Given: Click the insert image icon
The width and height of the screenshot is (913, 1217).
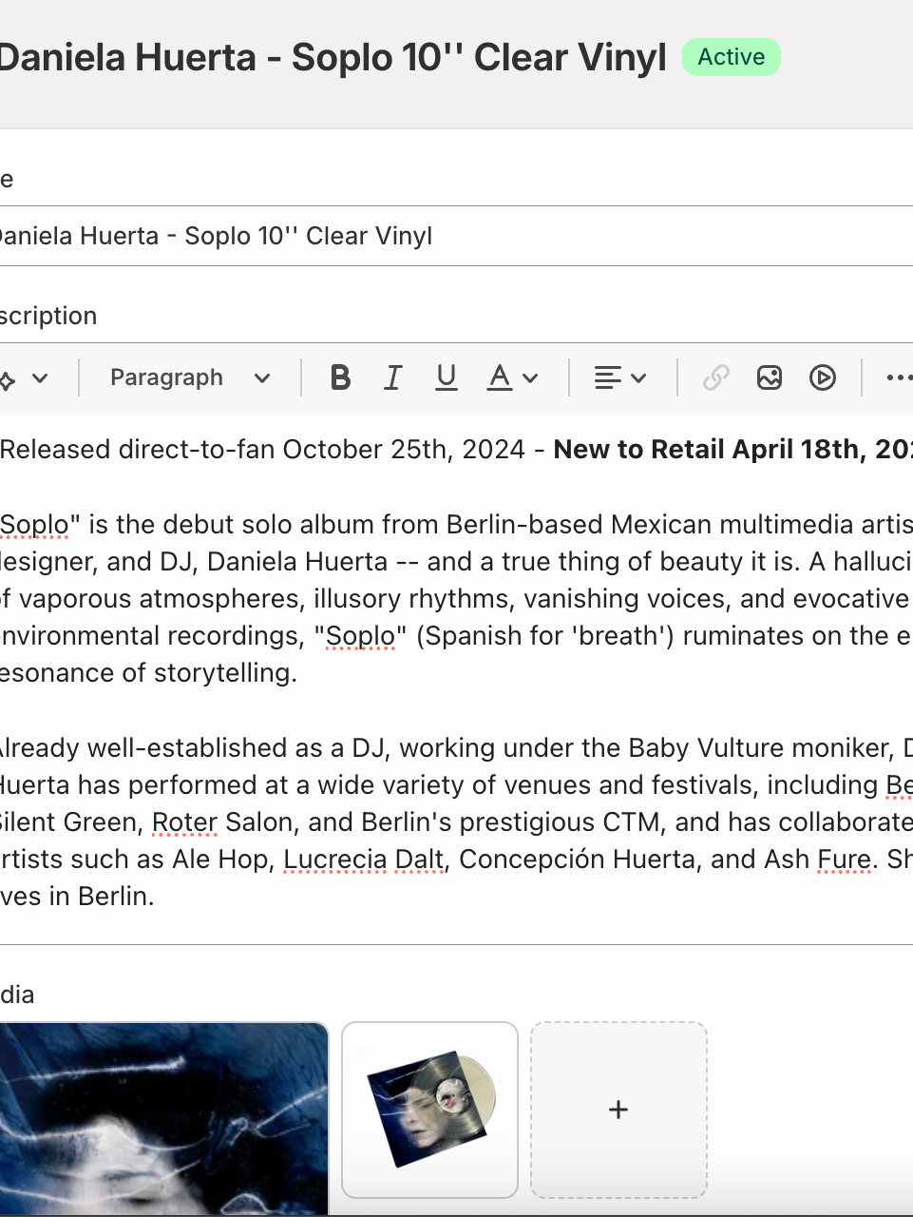Looking at the screenshot, I should (770, 377).
